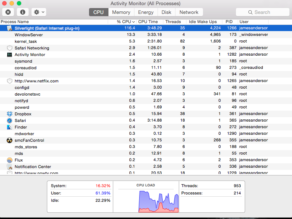The image size is (292, 219).
Task: Switch to the Energy tab
Action: point(145,12)
